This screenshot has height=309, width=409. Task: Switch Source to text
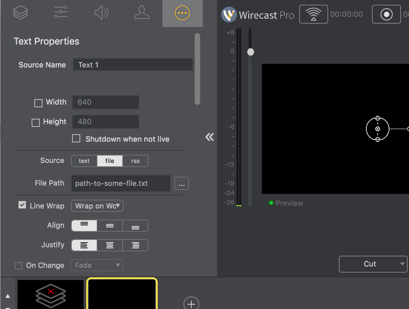tap(84, 161)
